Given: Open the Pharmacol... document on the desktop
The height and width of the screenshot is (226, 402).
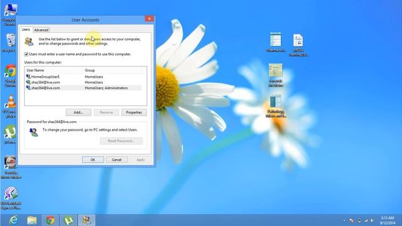Looking at the screenshot, I should [x=276, y=42].
